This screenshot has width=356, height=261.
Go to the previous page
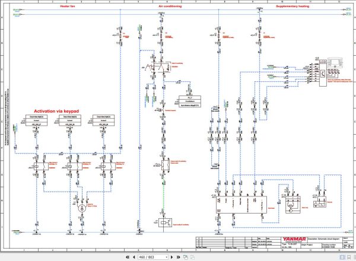coord(134,257)
